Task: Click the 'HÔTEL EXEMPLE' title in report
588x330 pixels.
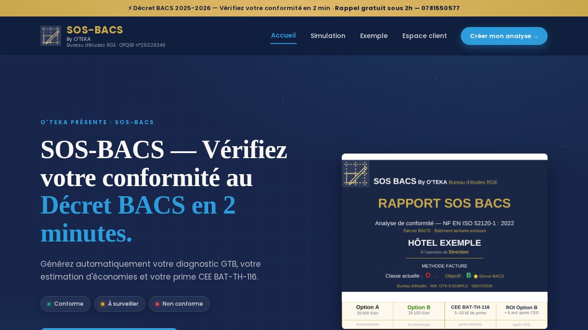Action: tap(445, 243)
